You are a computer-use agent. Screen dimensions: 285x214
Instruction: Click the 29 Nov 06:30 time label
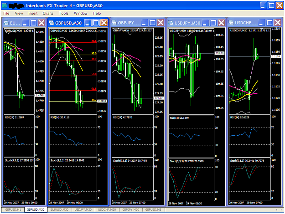(194, 204)
